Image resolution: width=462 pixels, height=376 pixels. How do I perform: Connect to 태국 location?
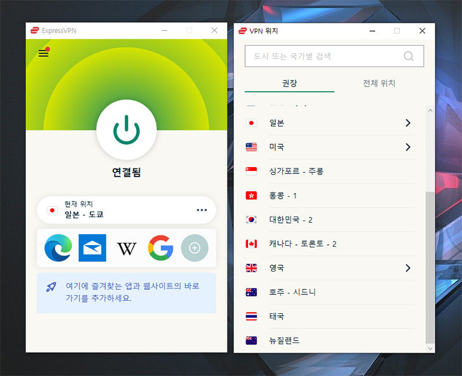(x=330, y=316)
